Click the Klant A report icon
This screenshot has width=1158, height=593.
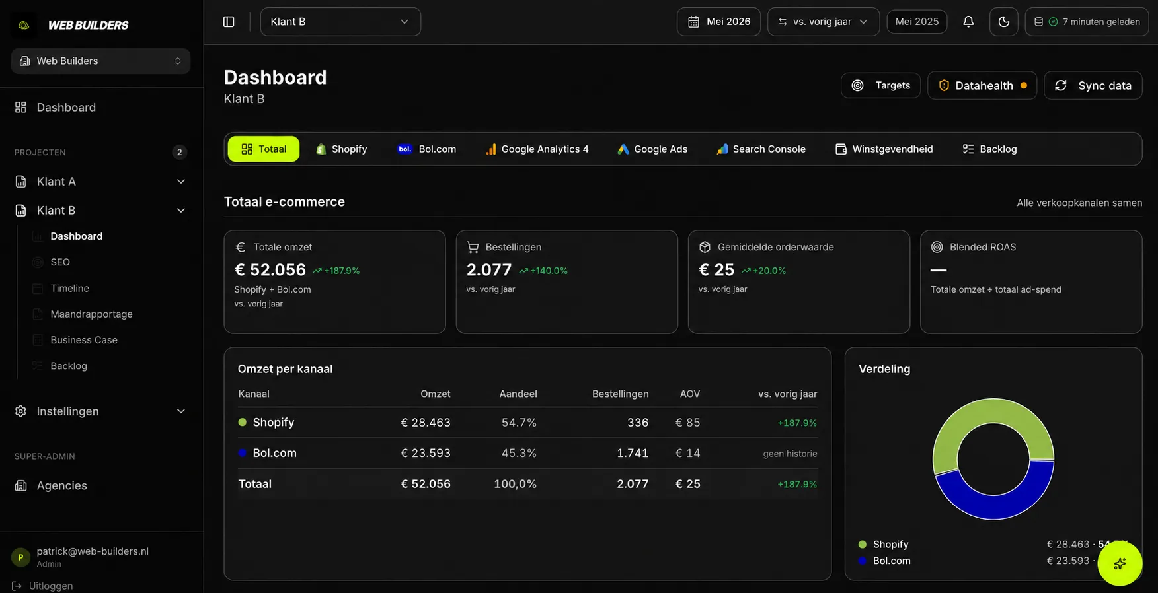pyautogui.click(x=21, y=182)
